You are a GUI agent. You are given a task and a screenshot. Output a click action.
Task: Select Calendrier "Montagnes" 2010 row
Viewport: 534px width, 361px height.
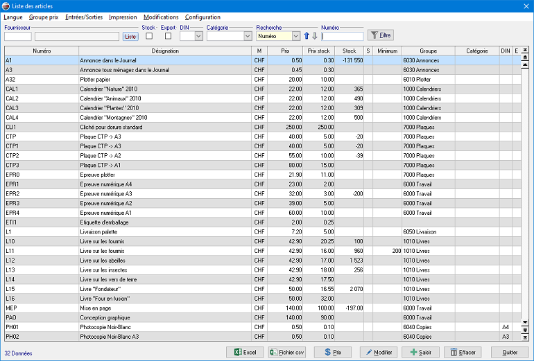[263, 117]
